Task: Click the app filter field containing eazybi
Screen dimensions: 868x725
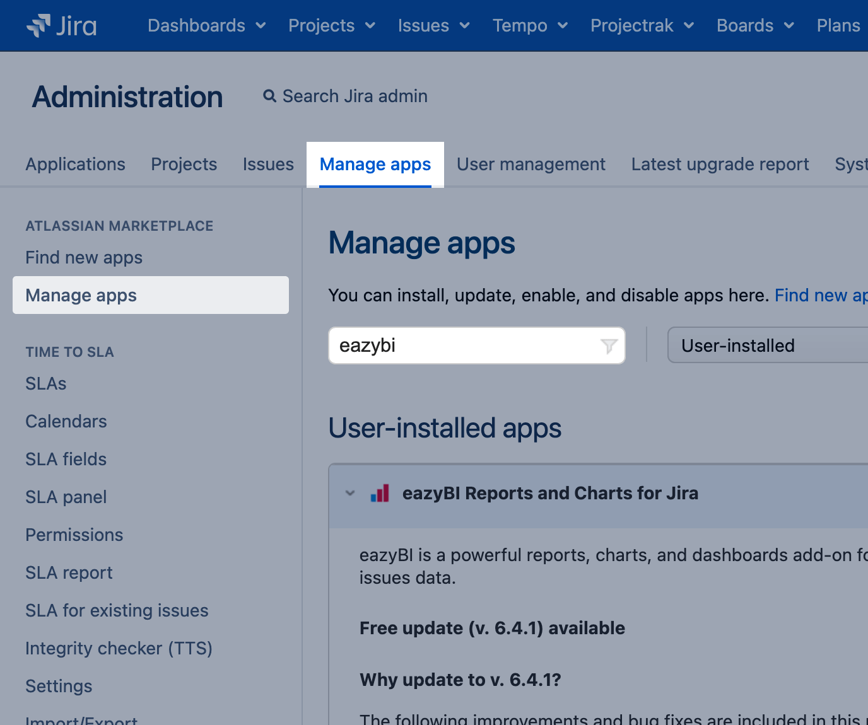Action: click(x=477, y=345)
